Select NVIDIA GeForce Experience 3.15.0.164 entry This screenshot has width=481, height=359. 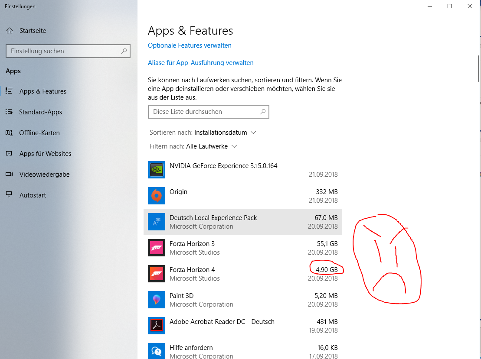(x=223, y=166)
